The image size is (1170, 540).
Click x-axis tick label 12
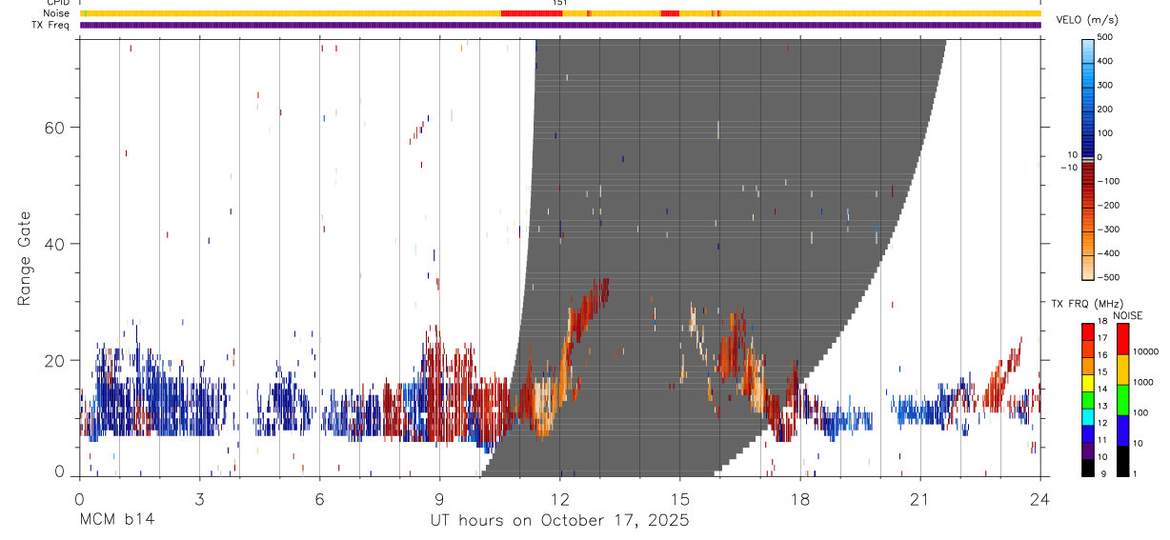coord(560,498)
